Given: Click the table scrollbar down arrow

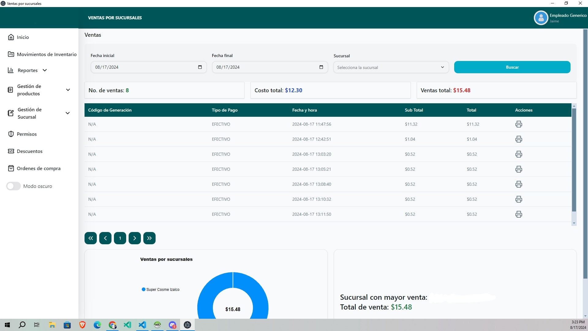Looking at the screenshot, I should click(574, 223).
